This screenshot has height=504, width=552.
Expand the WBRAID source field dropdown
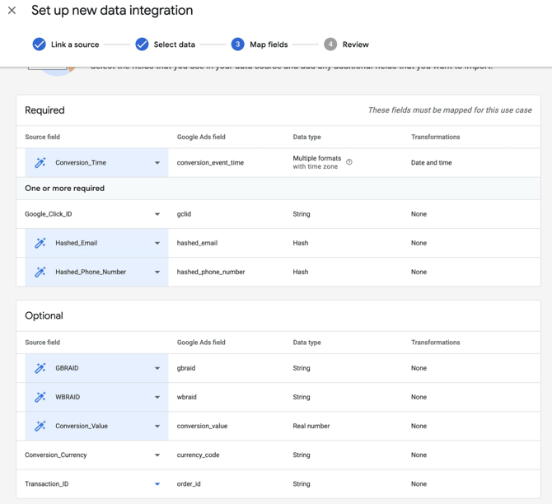click(157, 397)
